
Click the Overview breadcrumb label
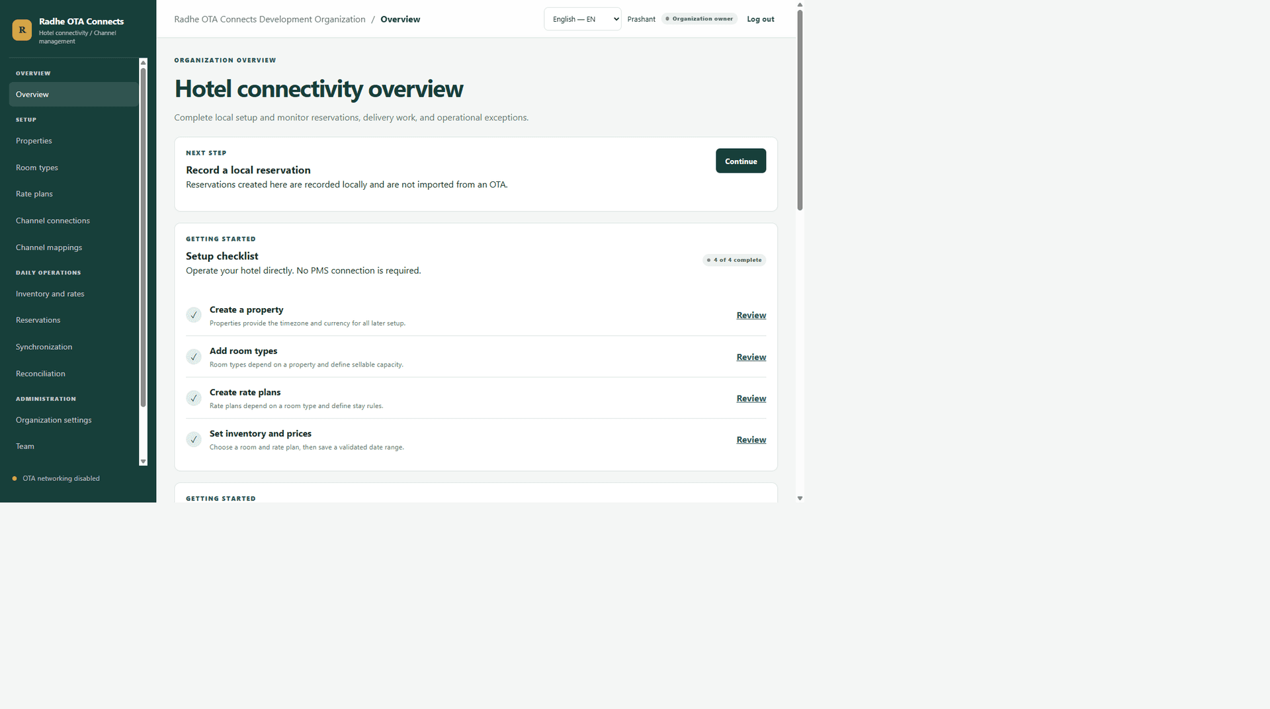click(x=400, y=19)
